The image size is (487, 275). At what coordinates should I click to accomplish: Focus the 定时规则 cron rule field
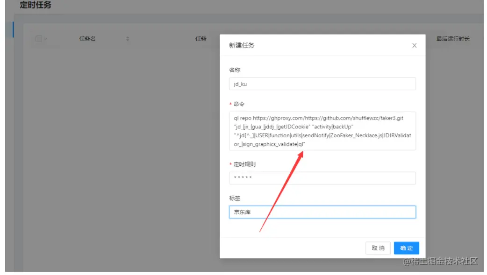(322, 178)
